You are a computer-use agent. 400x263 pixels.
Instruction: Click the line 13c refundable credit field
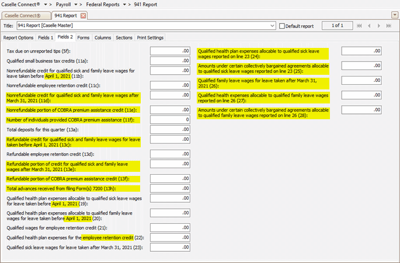[170, 139]
